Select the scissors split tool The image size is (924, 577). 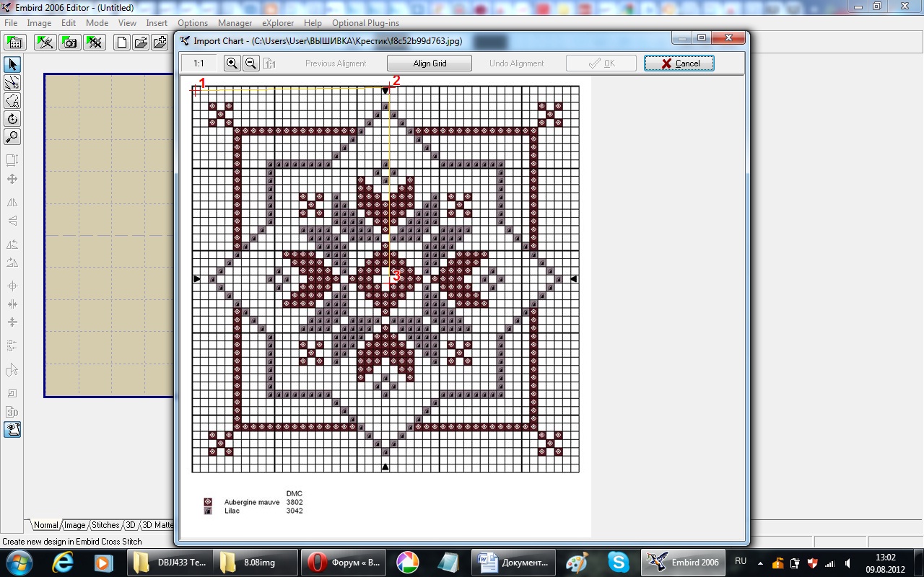coord(12,83)
